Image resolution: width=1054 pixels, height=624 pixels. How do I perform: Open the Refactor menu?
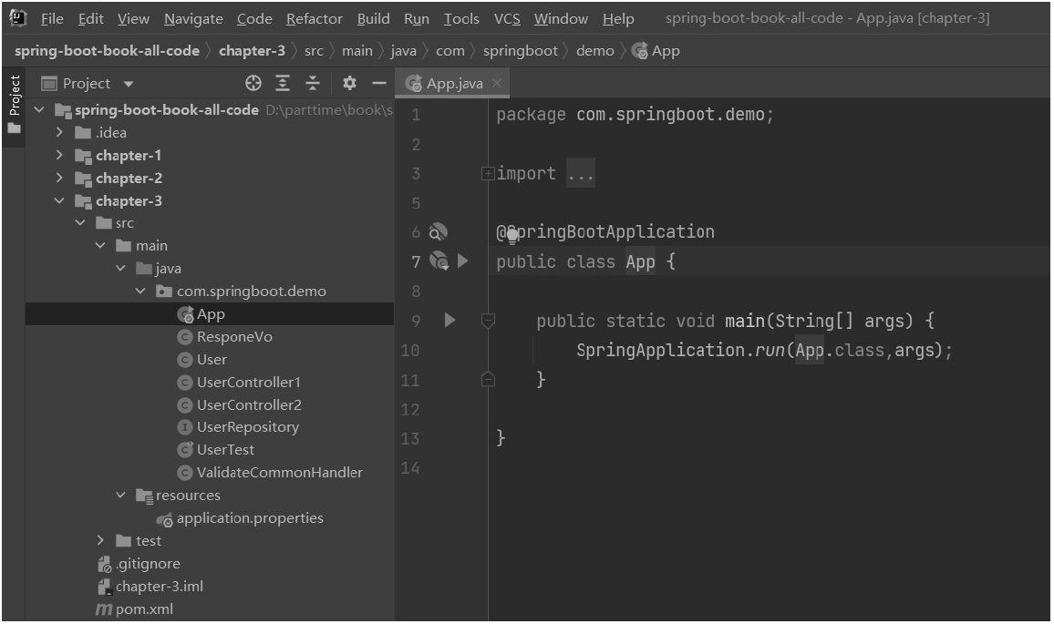pyautogui.click(x=315, y=19)
